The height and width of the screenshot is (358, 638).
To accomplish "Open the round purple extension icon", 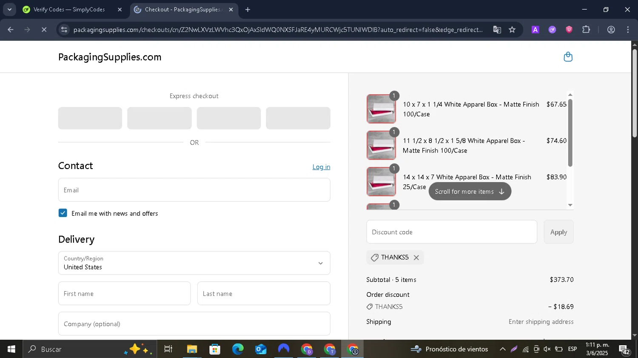I will click(552, 30).
